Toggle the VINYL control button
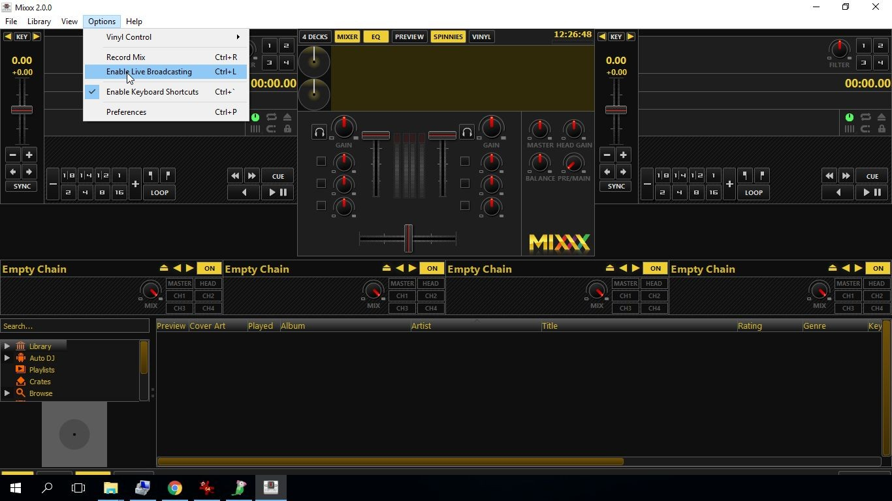892x501 pixels. (481, 37)
